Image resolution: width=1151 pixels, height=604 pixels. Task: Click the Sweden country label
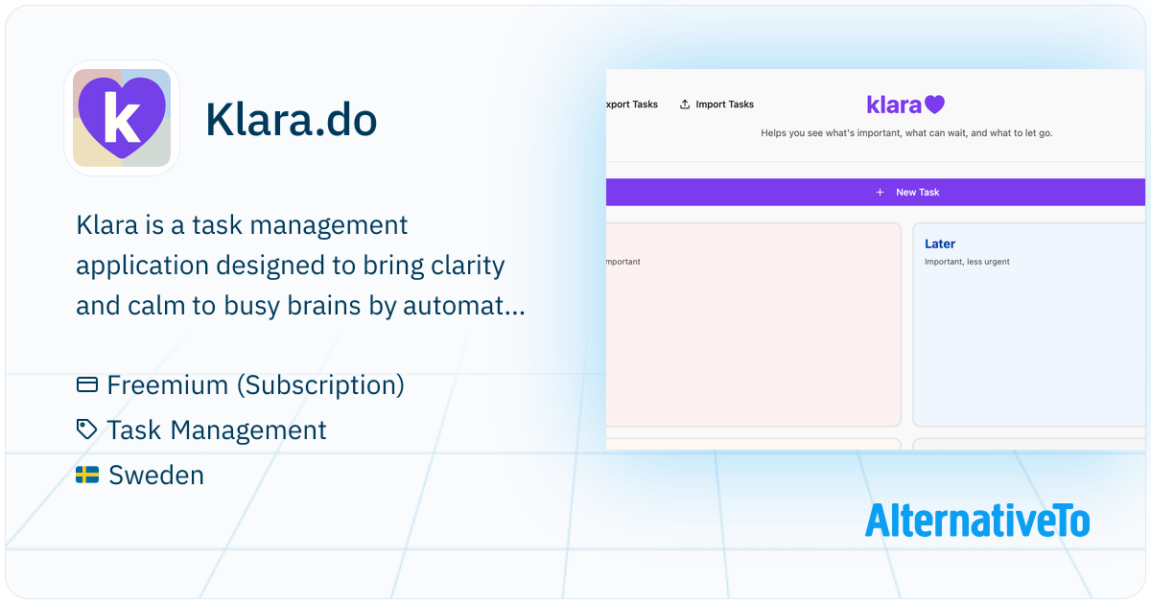coord(156,475)
